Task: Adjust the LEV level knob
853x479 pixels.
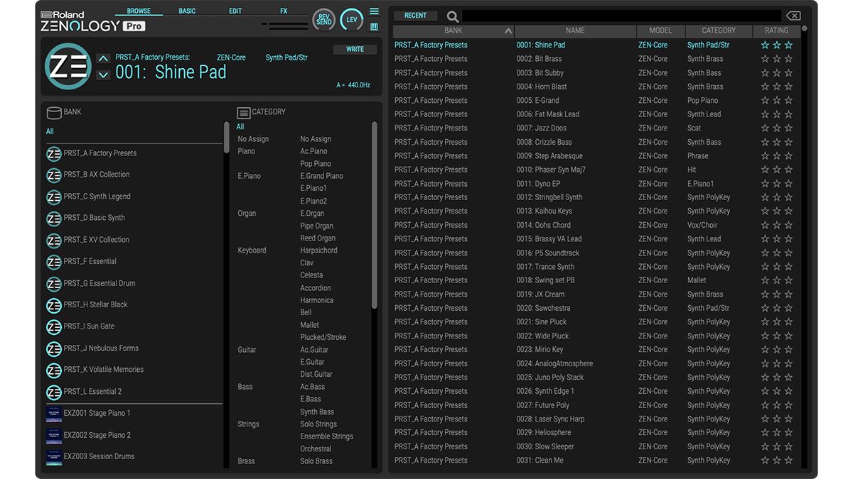Action: [x=351, y=20]
